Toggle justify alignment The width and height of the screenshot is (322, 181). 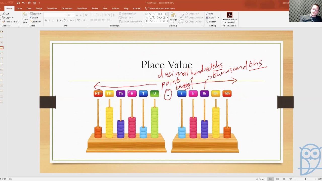click(x=103, y=20)
